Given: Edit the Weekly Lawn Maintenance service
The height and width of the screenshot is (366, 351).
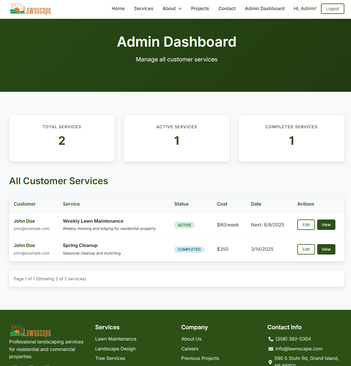Looking at the screenshot, I should click(x=306, y=225).
